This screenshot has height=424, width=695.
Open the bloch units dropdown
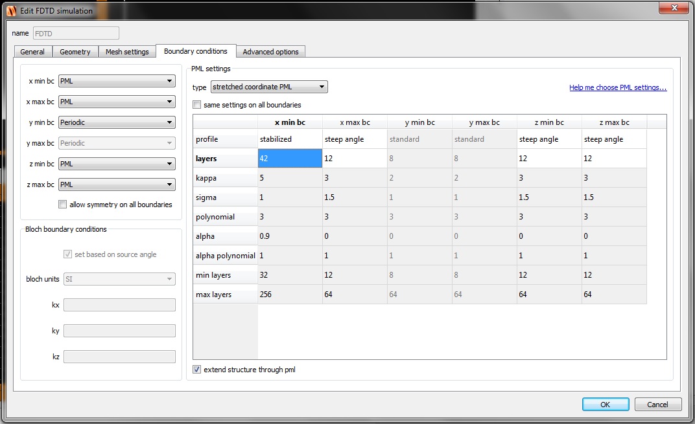[119, 279]
